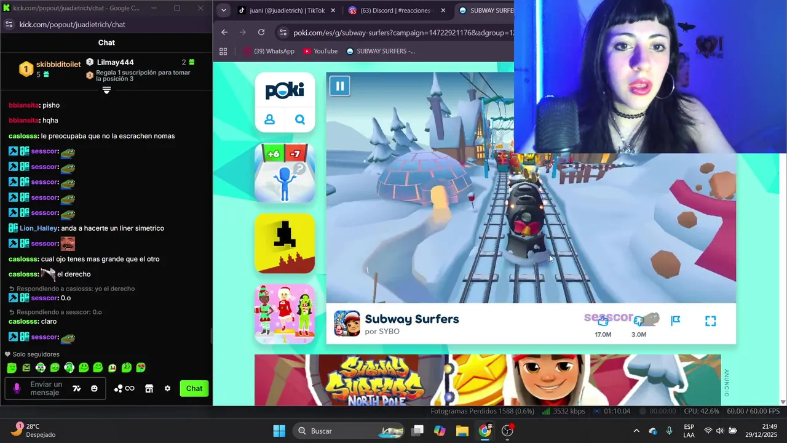Click username bbiansita on pisho message

coord(24,105)
